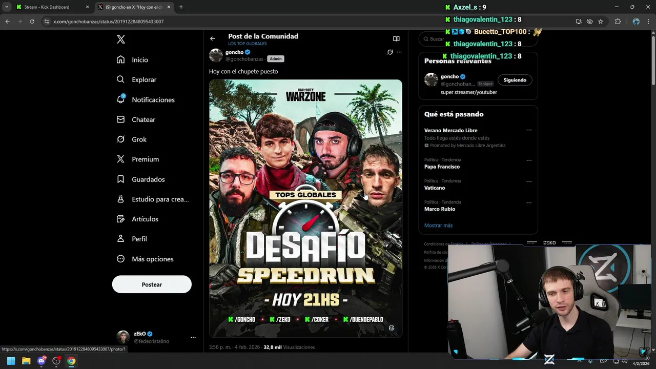The image size is (656, 369).
Task: Open goncho's name in the post
Action: (x=234, y=52)
